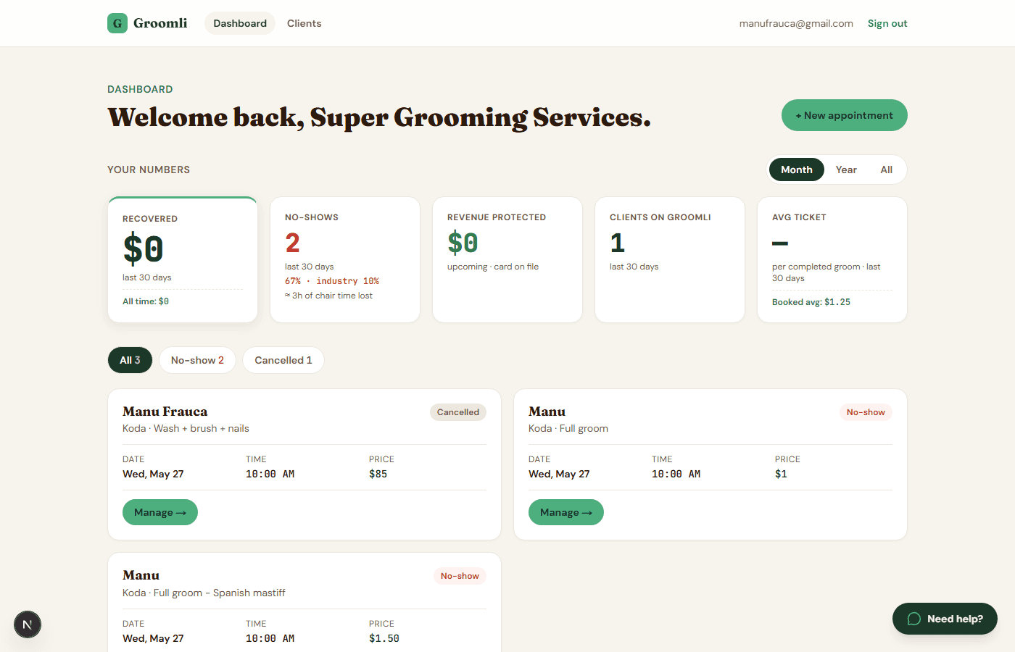Click 'Koda · Wash + brush + nails' text
Viewport: 1015px width, 652px height.
[x=186, y=428]
